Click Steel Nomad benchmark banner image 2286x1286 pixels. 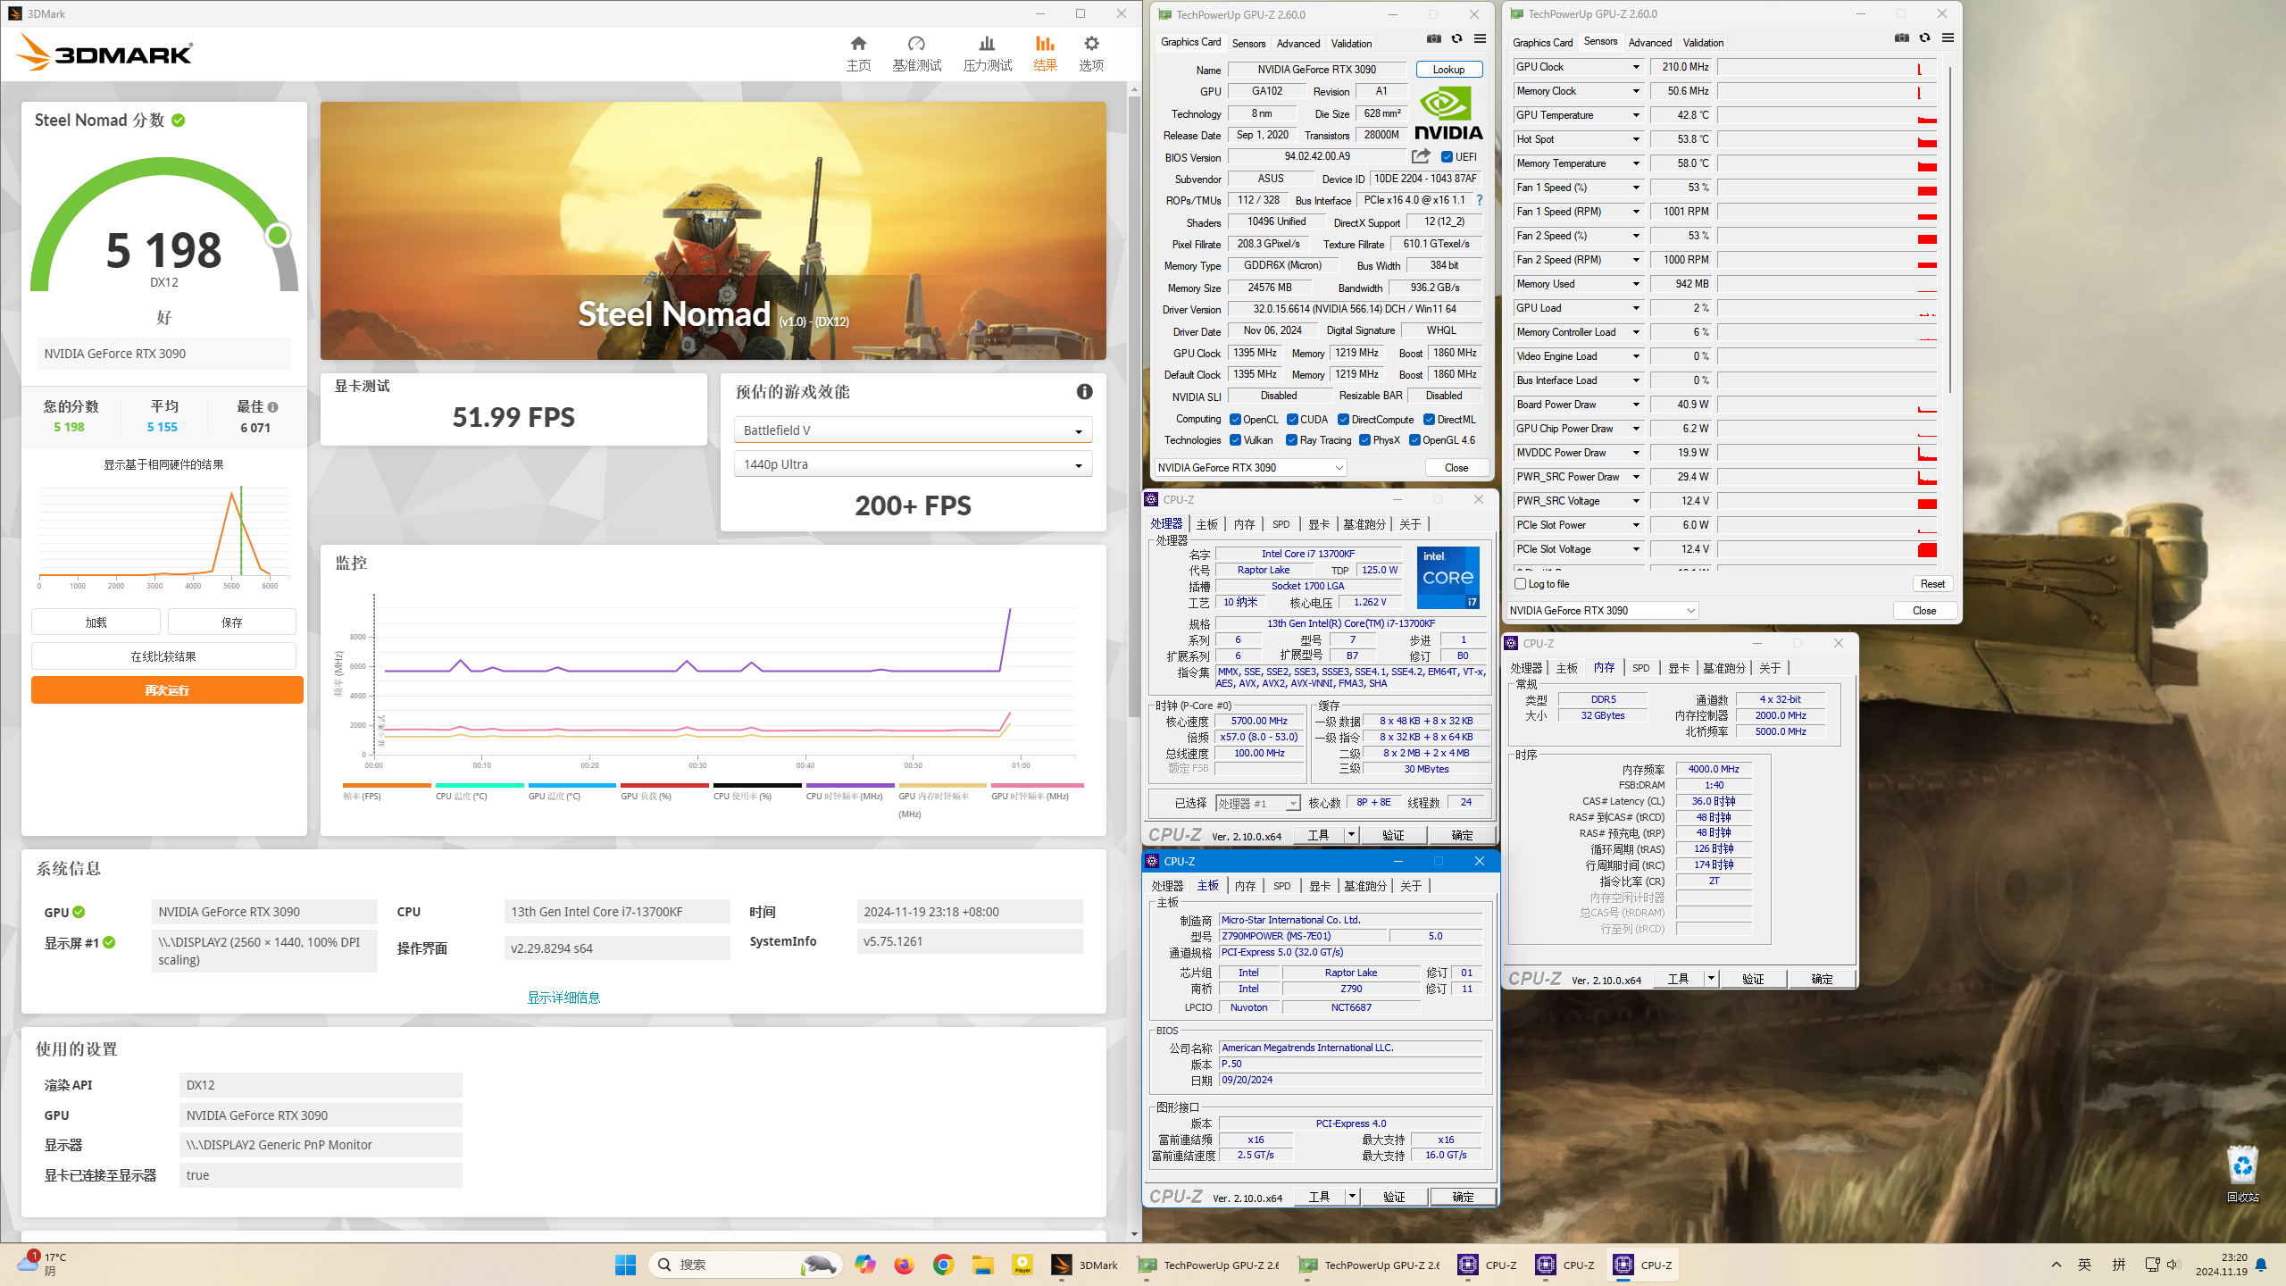tap(713, 230)
